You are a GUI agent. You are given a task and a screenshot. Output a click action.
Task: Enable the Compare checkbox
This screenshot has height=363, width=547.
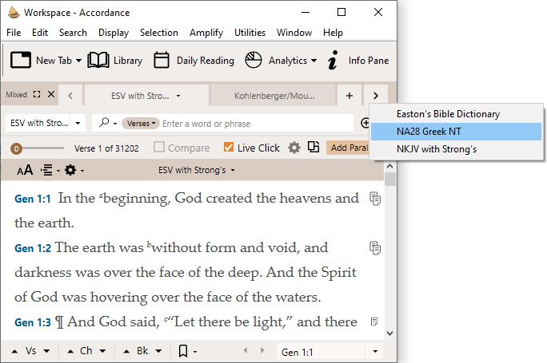point(159,148)
